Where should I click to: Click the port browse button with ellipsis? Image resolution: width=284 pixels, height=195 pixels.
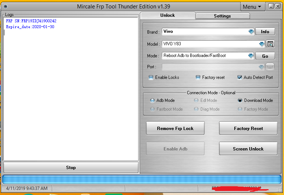[270, 67]
